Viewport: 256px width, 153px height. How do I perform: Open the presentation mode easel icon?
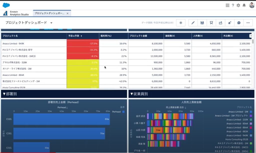click(x=211, y=23)
